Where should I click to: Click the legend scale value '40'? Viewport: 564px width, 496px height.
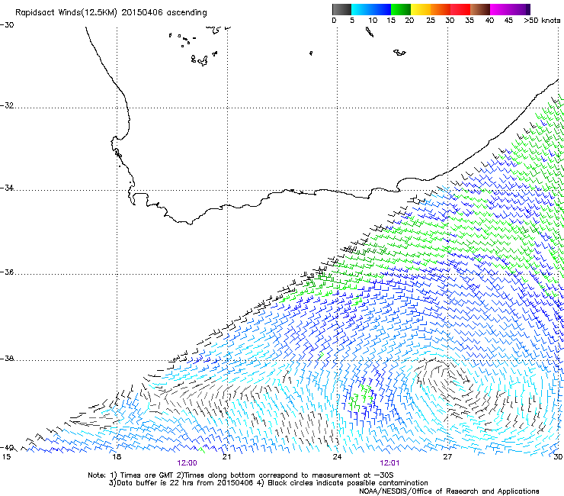(489, 21)
